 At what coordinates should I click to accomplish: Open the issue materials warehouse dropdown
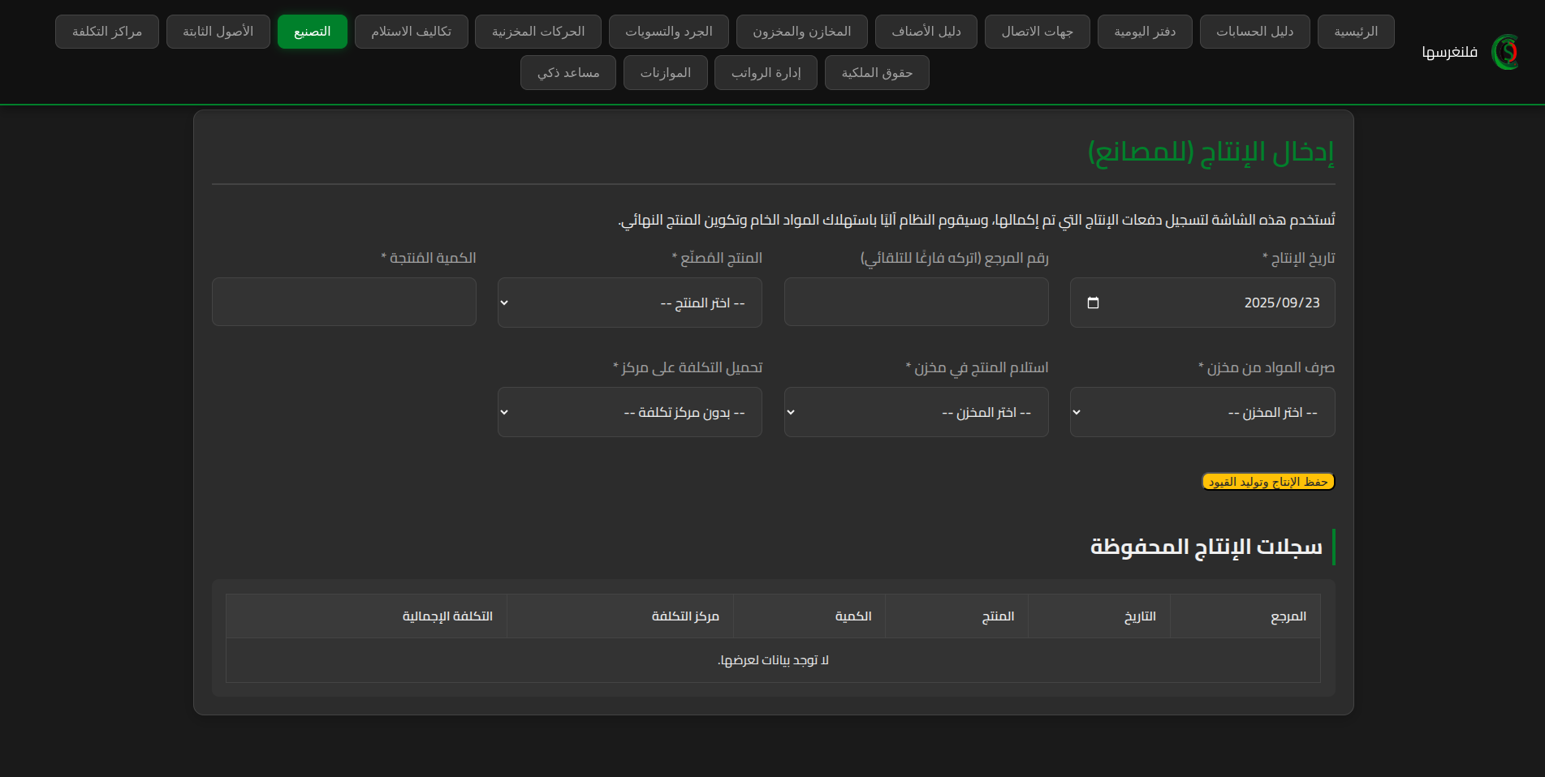(x=1202, y=412)
